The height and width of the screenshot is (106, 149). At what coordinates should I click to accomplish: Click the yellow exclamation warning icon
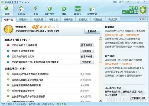[8, 29]
